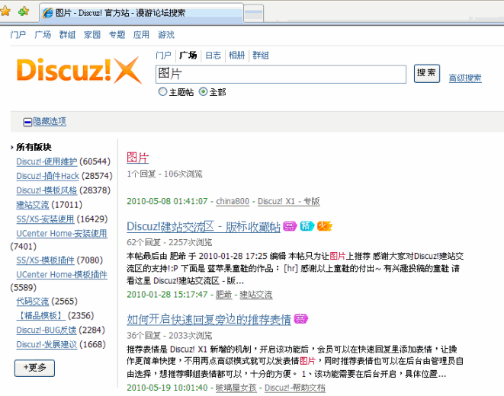Viewport: 504px width, 396px height.
Task: Open 专题 in the top navigation
Action: [x=117, y=35]
